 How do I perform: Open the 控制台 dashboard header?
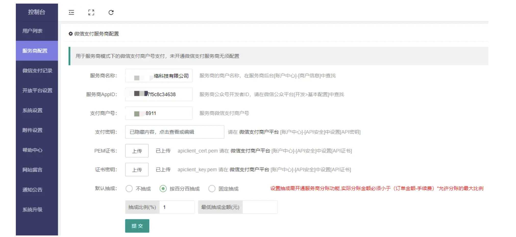point(37,12)
